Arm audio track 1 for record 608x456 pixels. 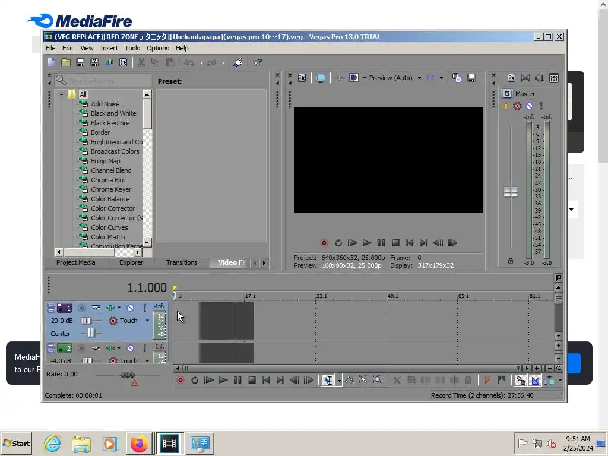(82, 308)
